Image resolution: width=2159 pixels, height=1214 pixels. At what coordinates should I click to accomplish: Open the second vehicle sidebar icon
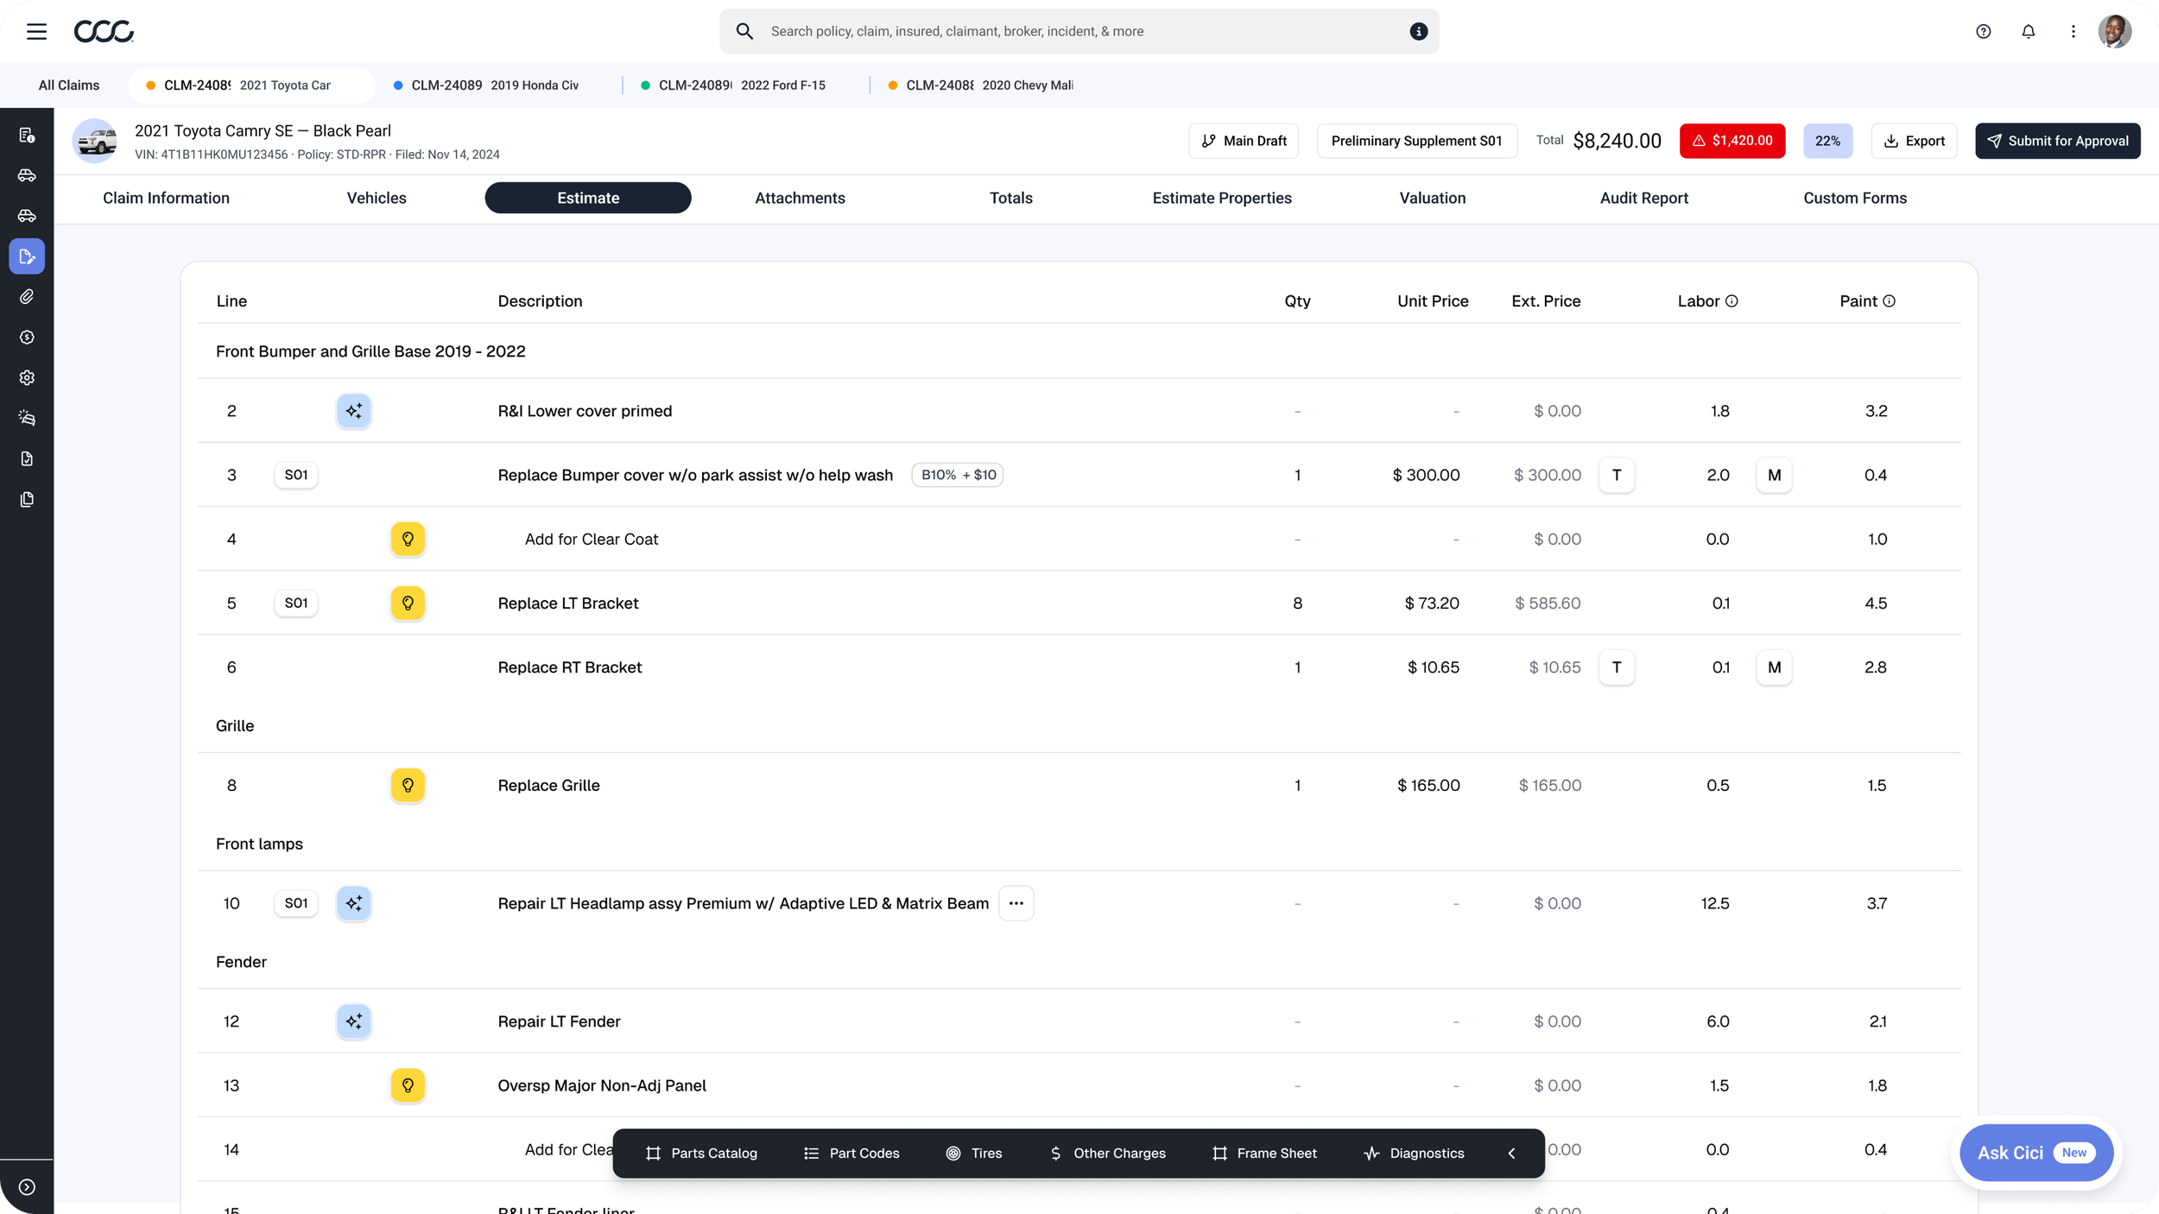tap(27, 216)
